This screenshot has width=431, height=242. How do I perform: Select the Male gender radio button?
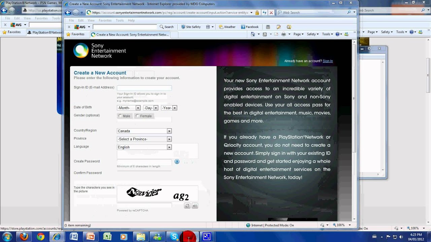120,116
